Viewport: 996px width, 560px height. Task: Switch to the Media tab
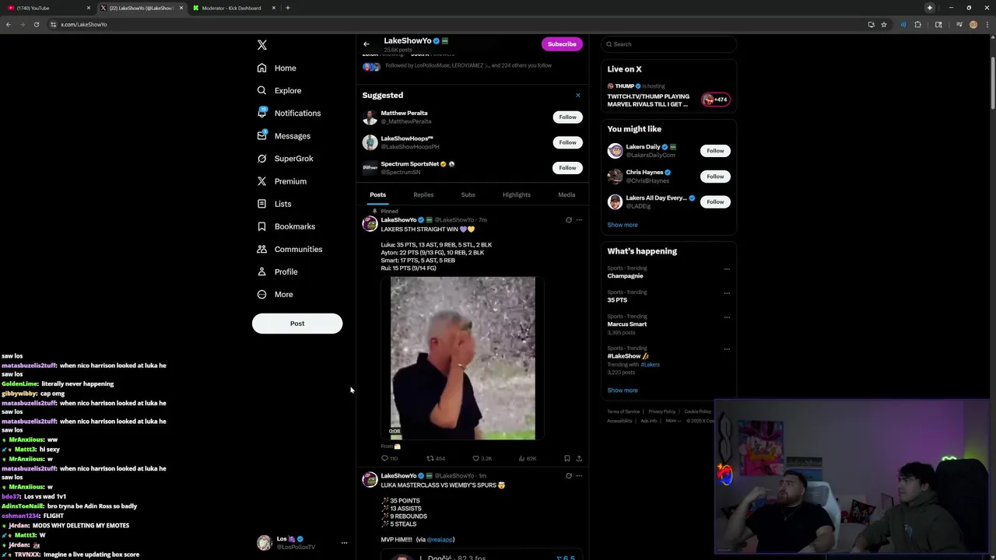pos(566,194)
